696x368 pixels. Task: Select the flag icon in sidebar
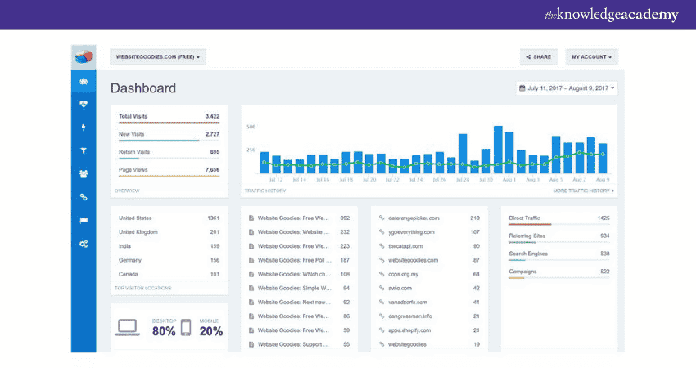[84, 221]
